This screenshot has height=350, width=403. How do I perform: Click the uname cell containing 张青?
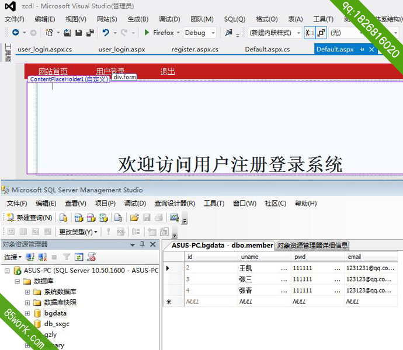(x=263, y=290)
